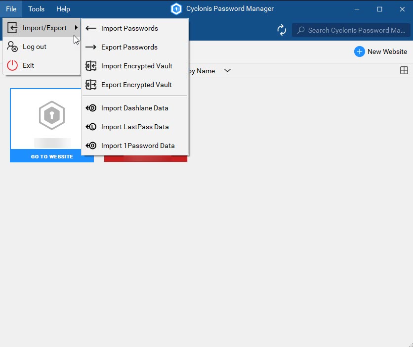Click the GO TO WEBSITE button
This screenshot has width=413, height=347.
click(x=52, y=156)
